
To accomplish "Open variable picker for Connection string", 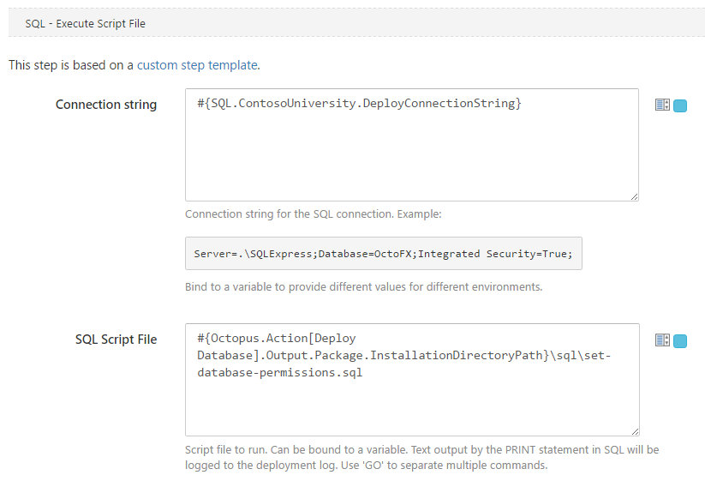I will pos(662,105).
